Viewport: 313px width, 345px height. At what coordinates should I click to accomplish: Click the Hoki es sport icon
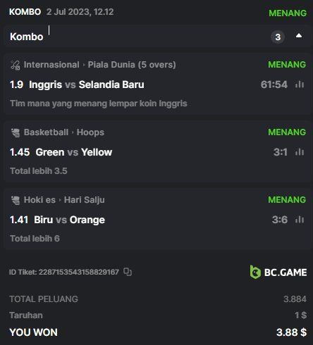(16, 200)
